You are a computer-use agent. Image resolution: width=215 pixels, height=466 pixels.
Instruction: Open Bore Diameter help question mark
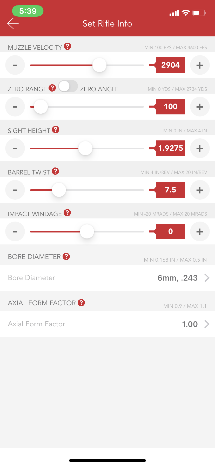tap(66, 256)
